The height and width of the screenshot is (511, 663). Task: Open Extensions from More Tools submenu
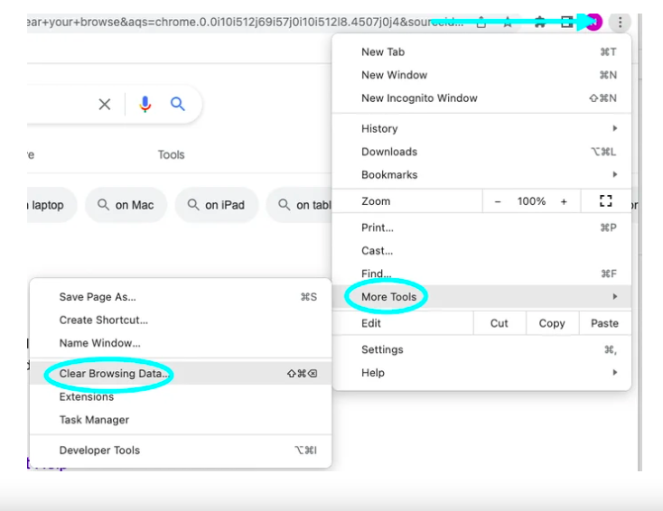[181, 397]
